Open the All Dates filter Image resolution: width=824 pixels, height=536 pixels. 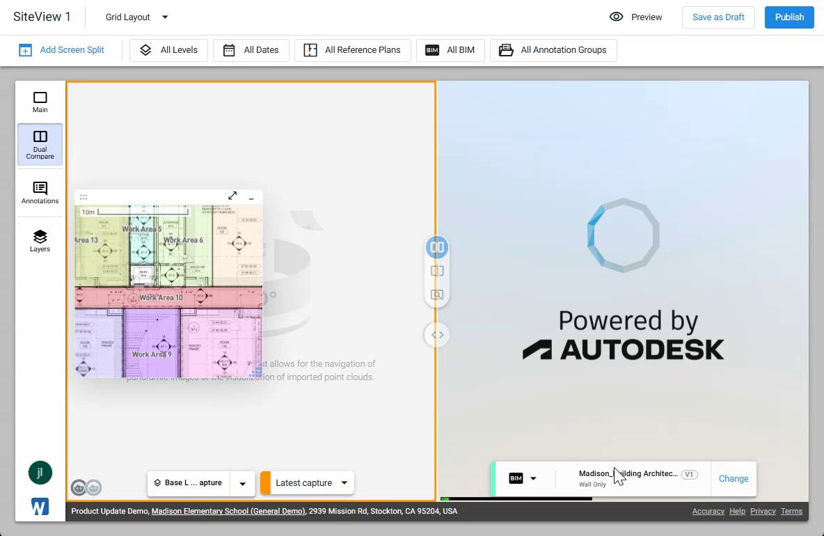[251, 50]
